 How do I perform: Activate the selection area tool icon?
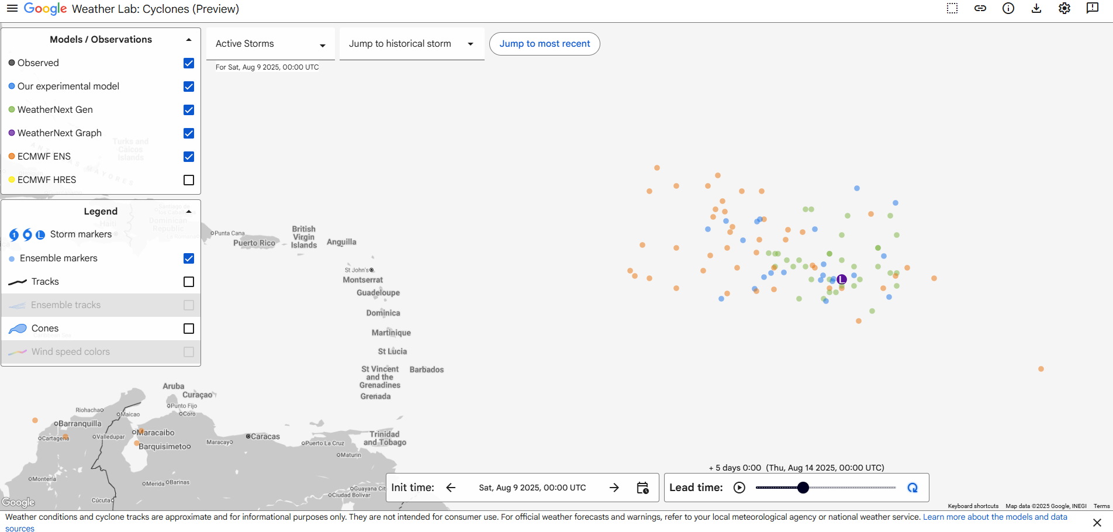coord(952,8)
